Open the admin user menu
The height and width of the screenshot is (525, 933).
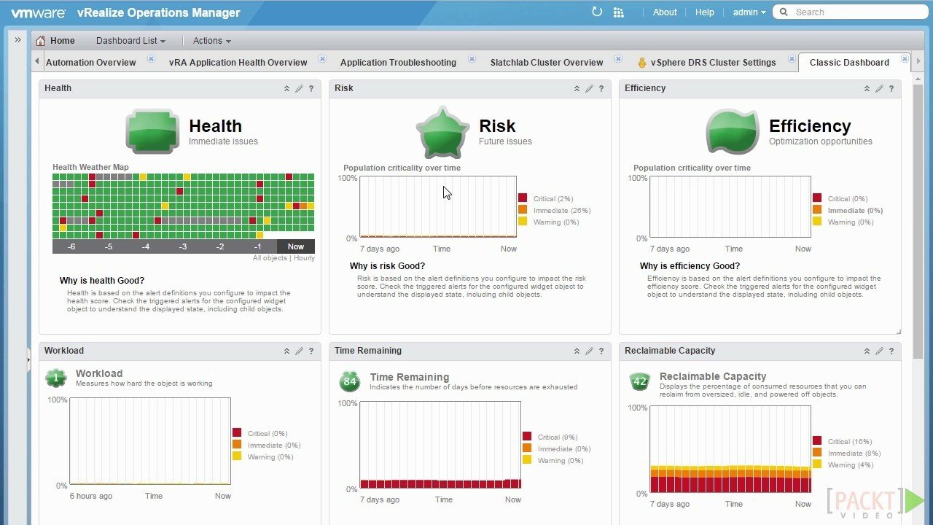(x=749, y=12)
